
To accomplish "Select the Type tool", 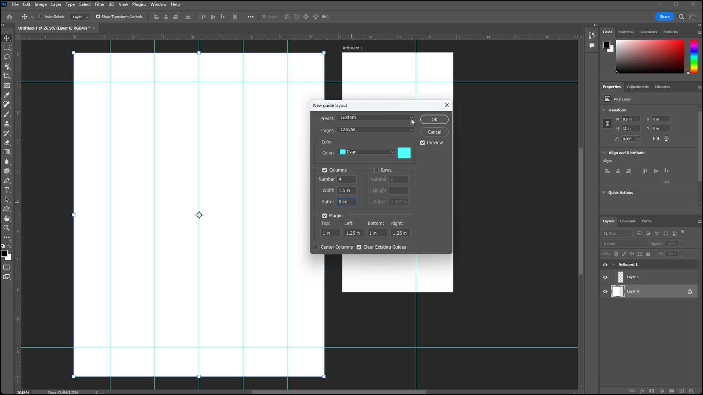I will click(7, 190).
